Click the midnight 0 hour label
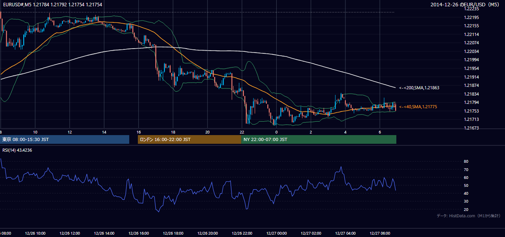 276,132
